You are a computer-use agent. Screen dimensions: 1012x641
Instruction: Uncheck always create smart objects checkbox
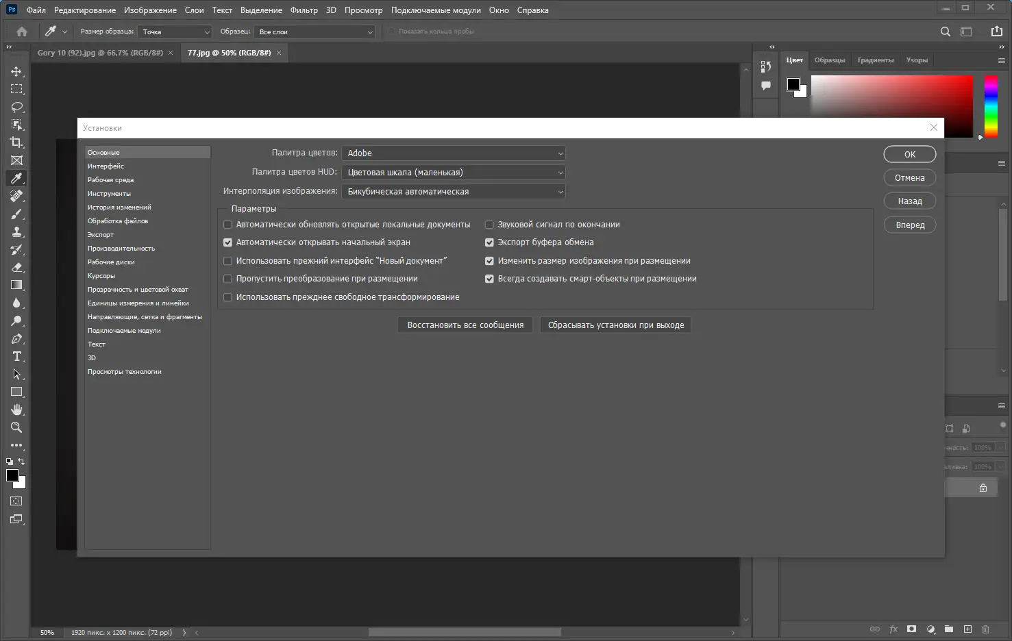point(489,279)
